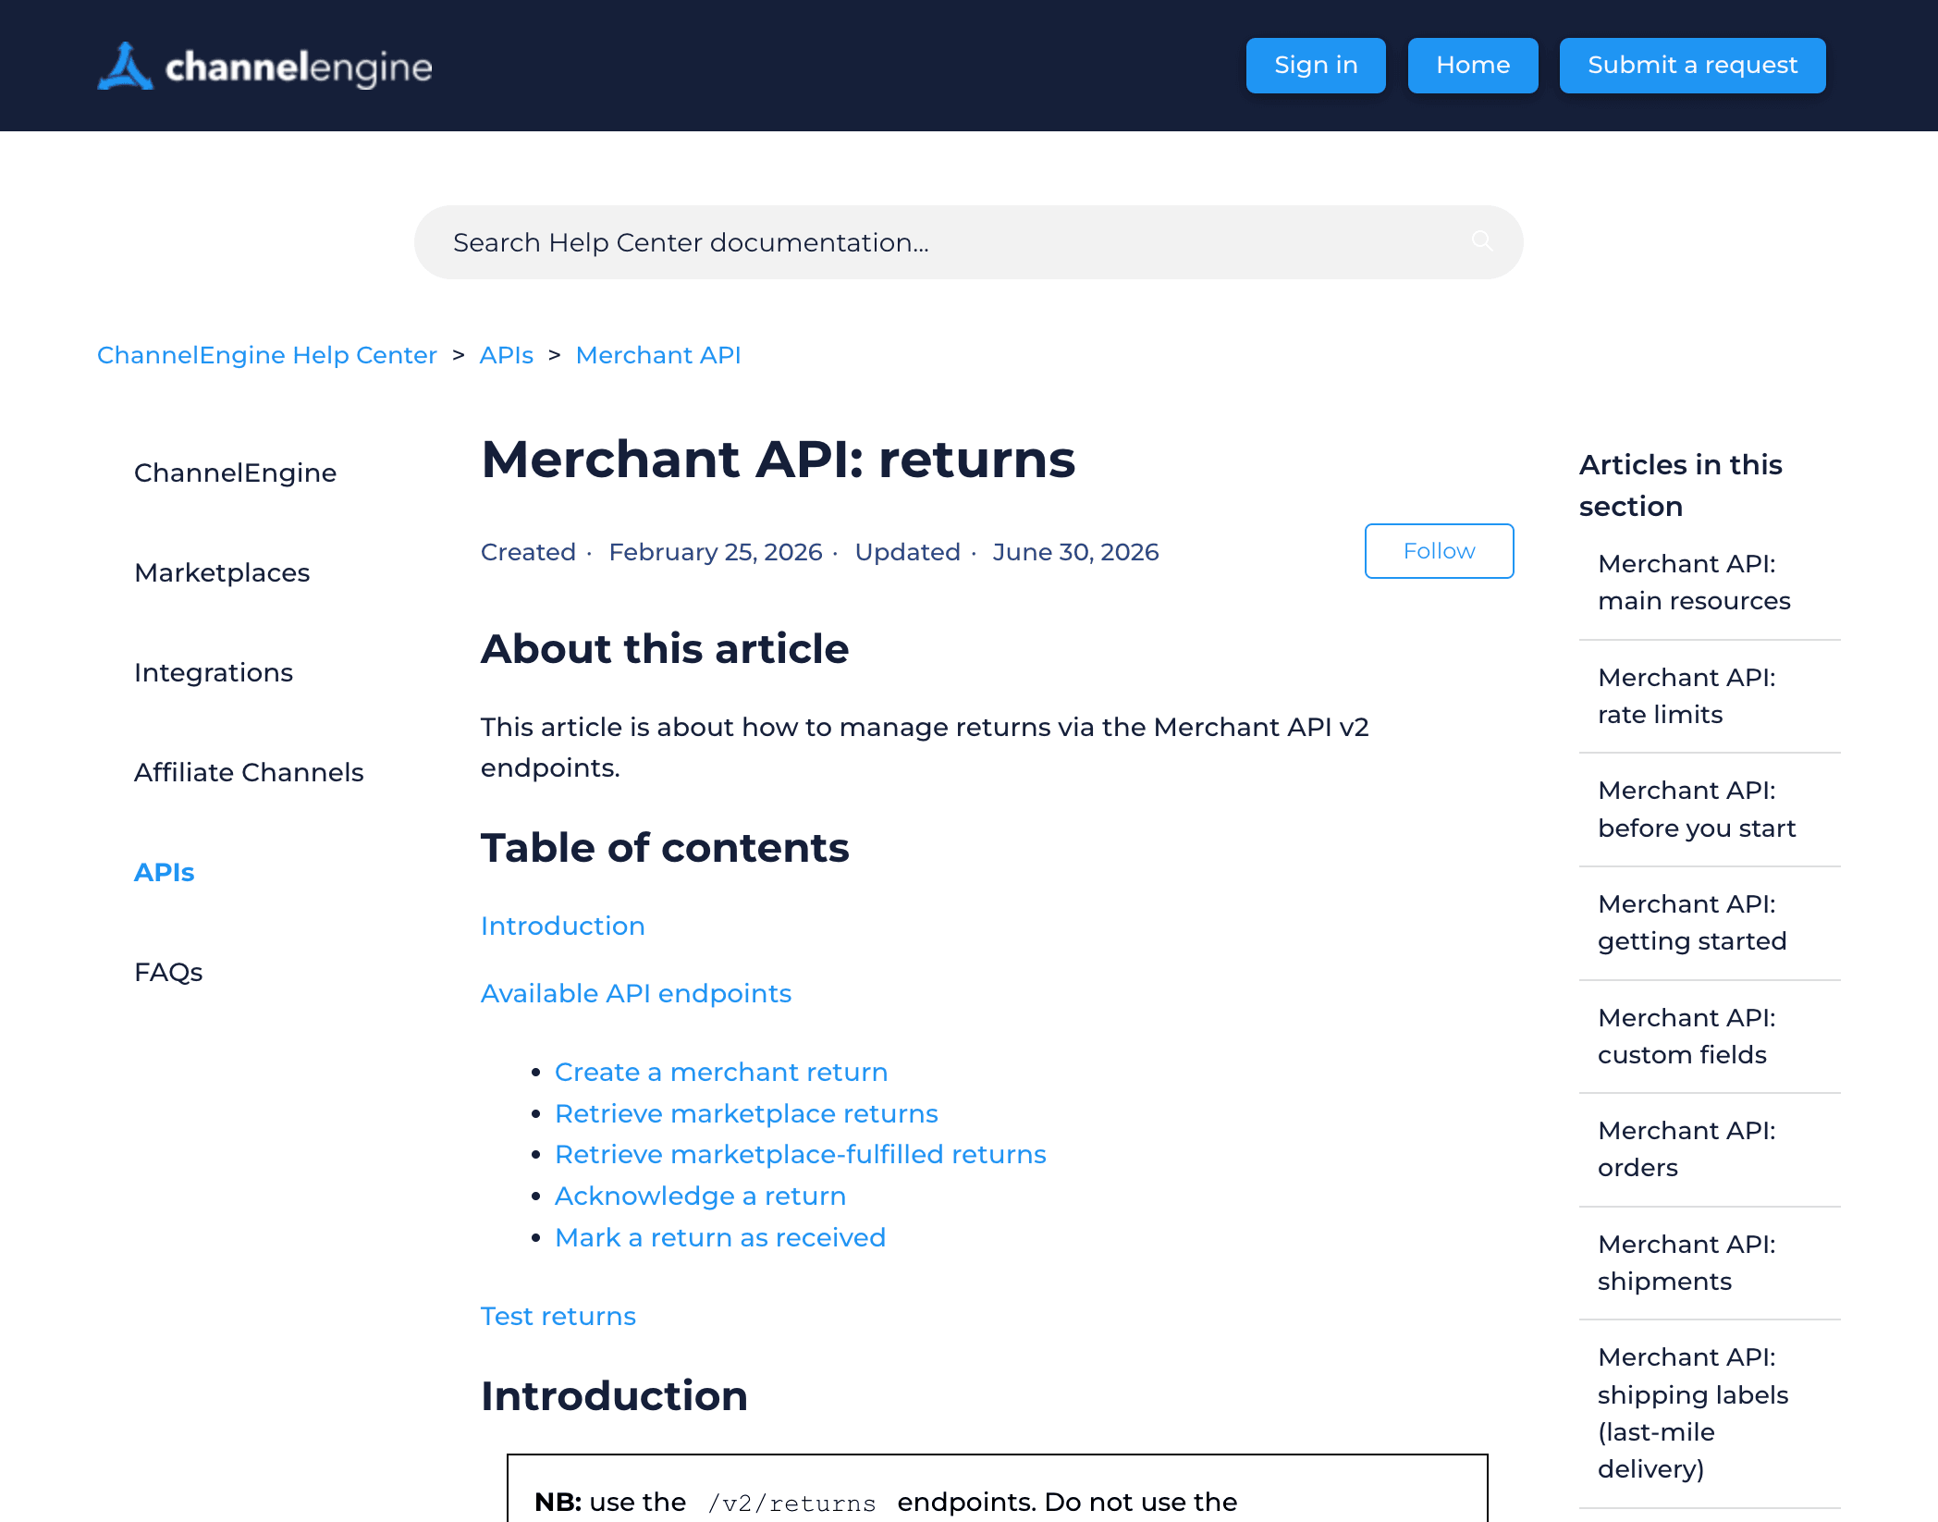Open Affiliate Channels sidebar category

click(x=249, y=772)
